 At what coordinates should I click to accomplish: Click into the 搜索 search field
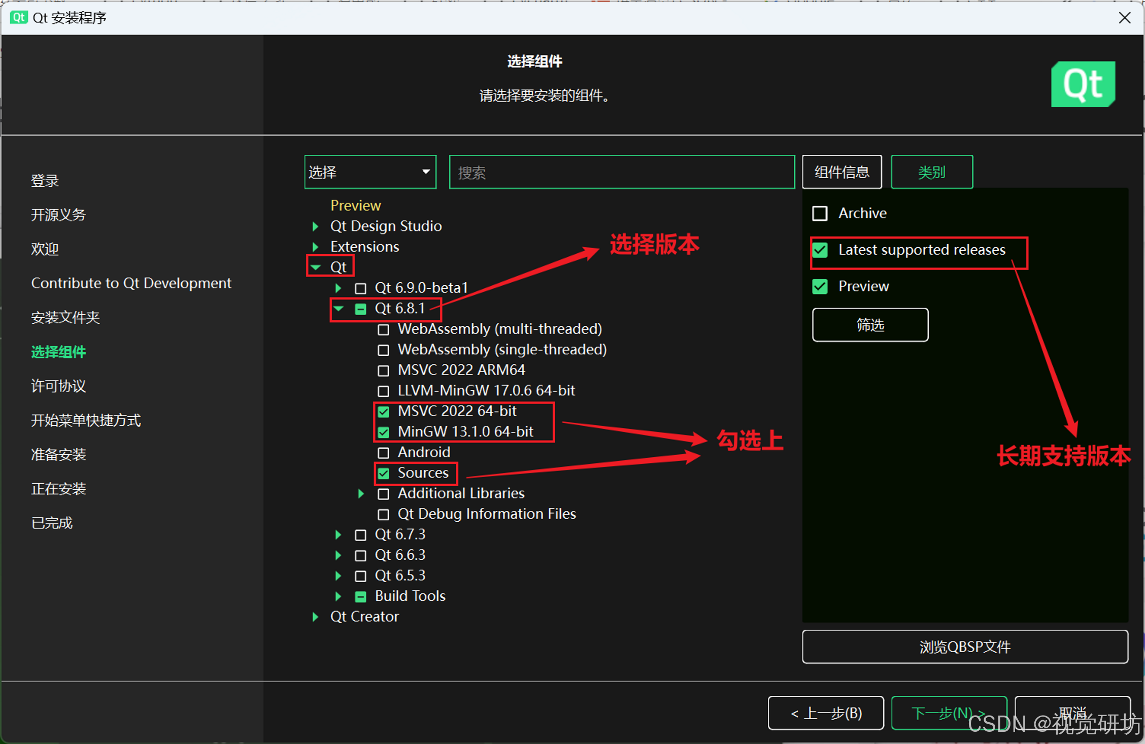(x=621, y=172)
